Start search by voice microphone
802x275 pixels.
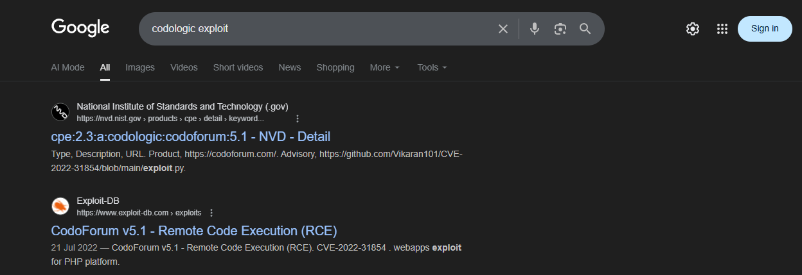click(x=535, y=29)
